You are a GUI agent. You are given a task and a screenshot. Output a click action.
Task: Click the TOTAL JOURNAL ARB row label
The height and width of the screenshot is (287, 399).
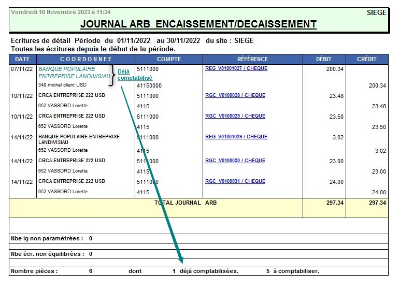186,203
